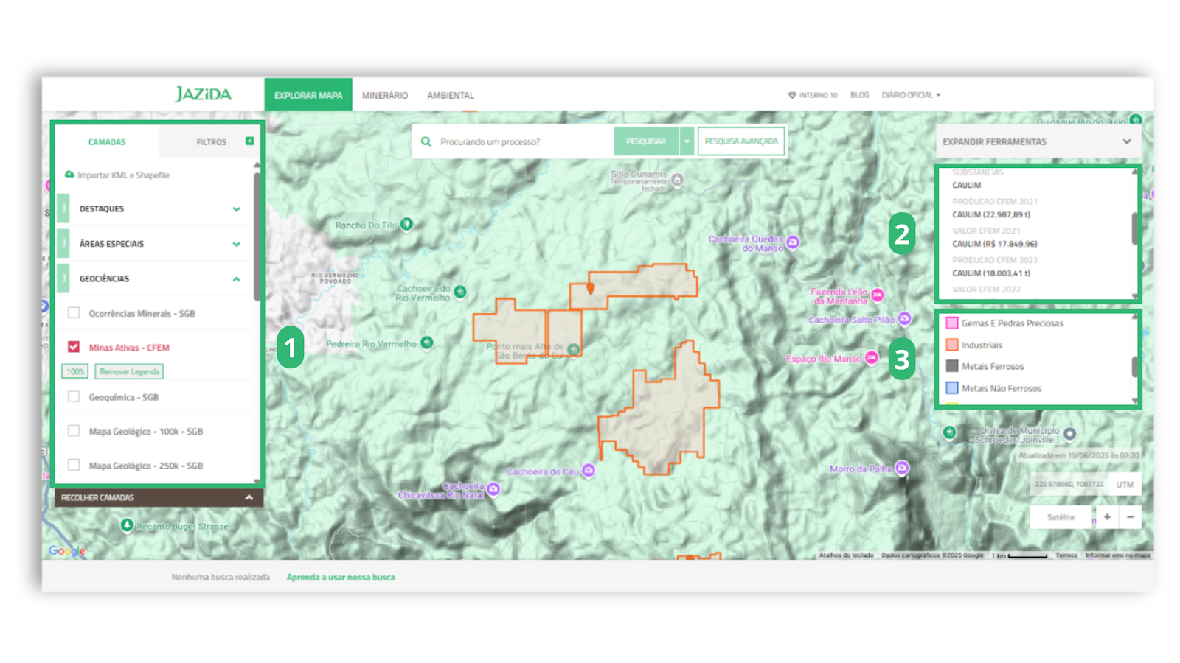Click the Cachoeira Chicavisca Rio Natal marker
This screenshot has width=1180, height=663.
click(493, 488)
